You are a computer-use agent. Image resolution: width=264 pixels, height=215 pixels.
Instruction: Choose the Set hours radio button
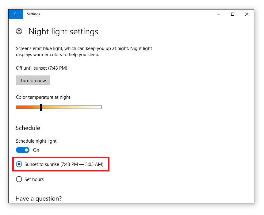tap(19, 179)
